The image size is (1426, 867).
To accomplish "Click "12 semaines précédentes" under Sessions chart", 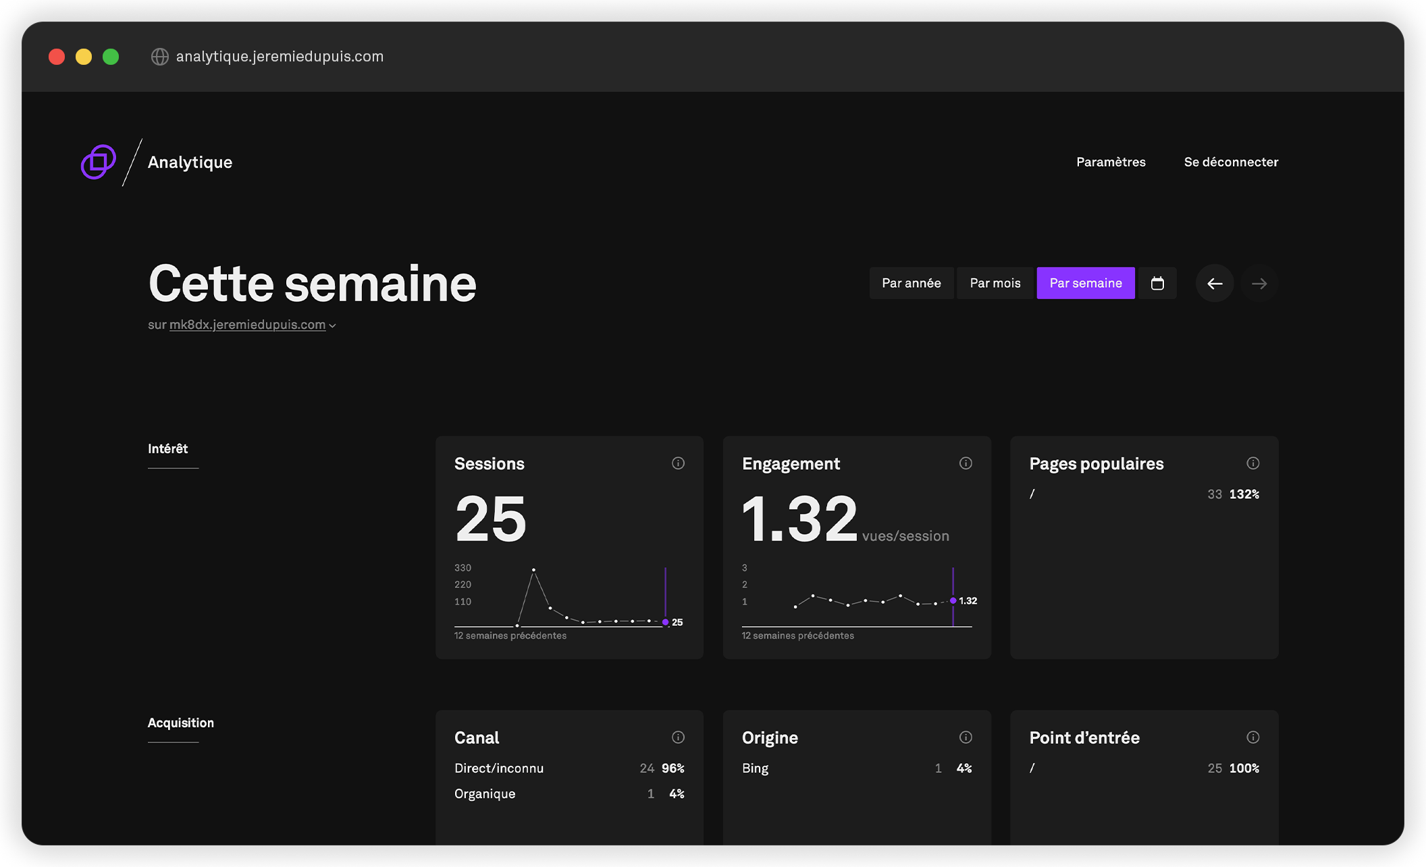I will coord(510,636).
